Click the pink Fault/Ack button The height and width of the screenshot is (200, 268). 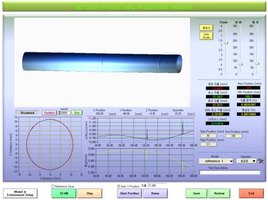click(x=49, y=113)
